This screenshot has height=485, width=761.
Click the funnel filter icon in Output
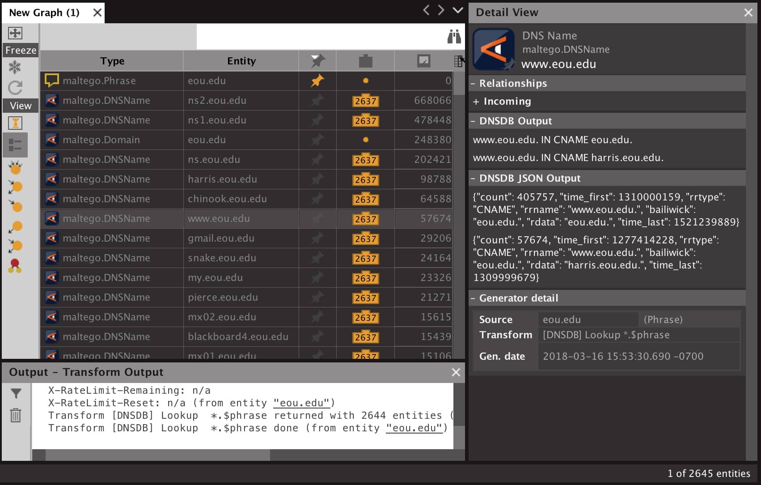(x=16, y=393)
